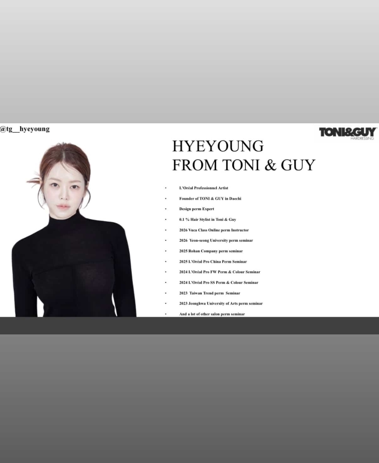Viewport: 379px width, 463px height.
Task: Click "And a lot of other salon perm seminar"
Action: coord(212,314)
